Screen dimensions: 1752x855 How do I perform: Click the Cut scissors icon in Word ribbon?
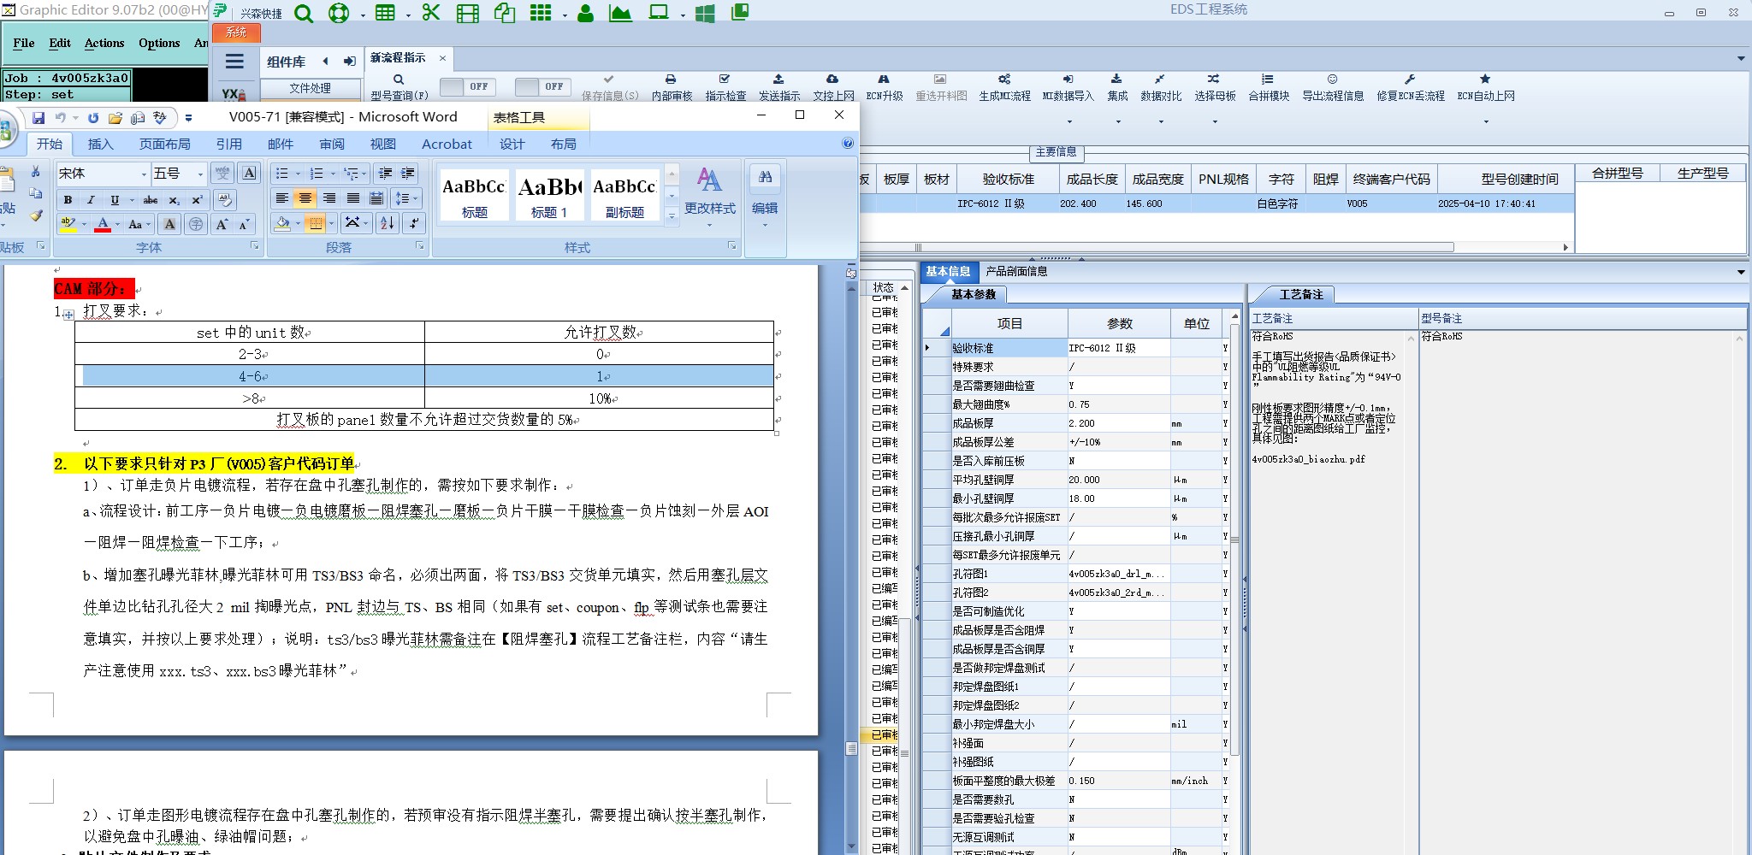click(x=35, y=172)
